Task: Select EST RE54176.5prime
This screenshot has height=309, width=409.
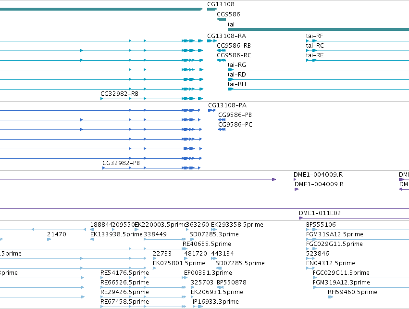Action: [x=124, y=273]
